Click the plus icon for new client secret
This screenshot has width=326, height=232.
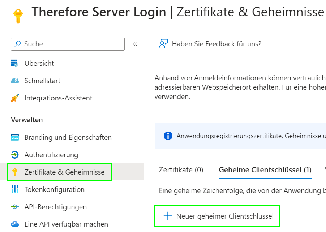(x=168, y=216)
